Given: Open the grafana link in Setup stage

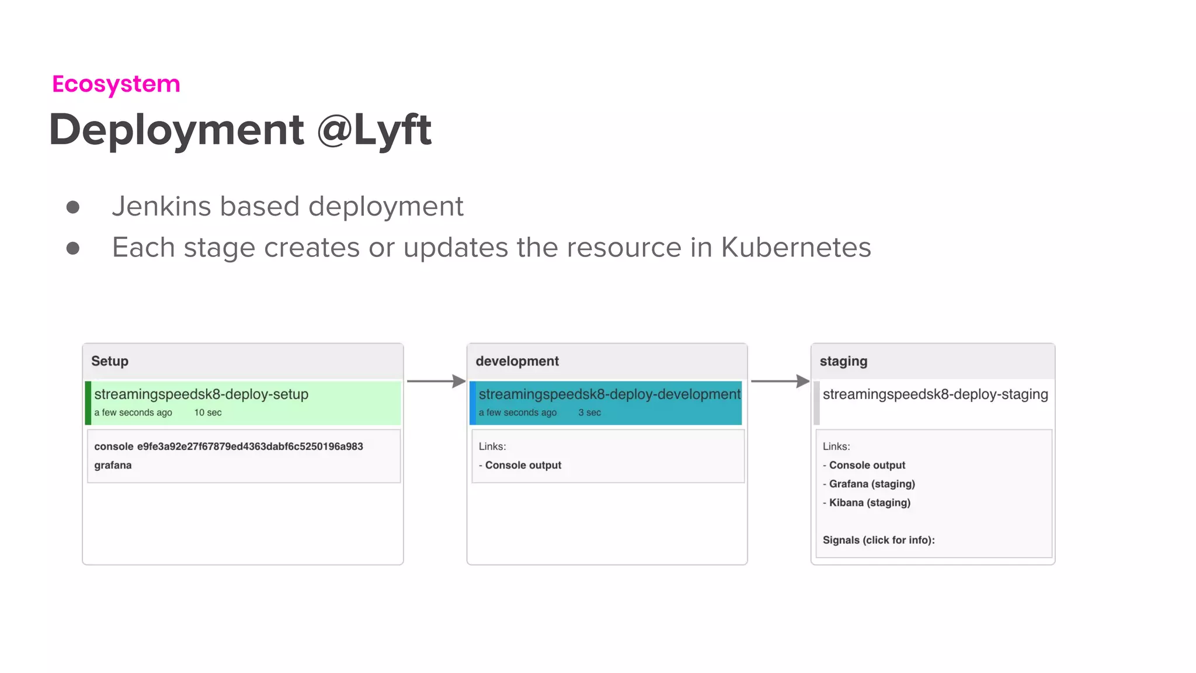Looking at the screenshot, I should (x=113, y=466).
